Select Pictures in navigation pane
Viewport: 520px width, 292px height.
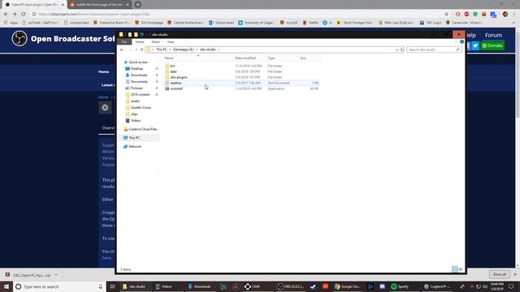point(136,88)
